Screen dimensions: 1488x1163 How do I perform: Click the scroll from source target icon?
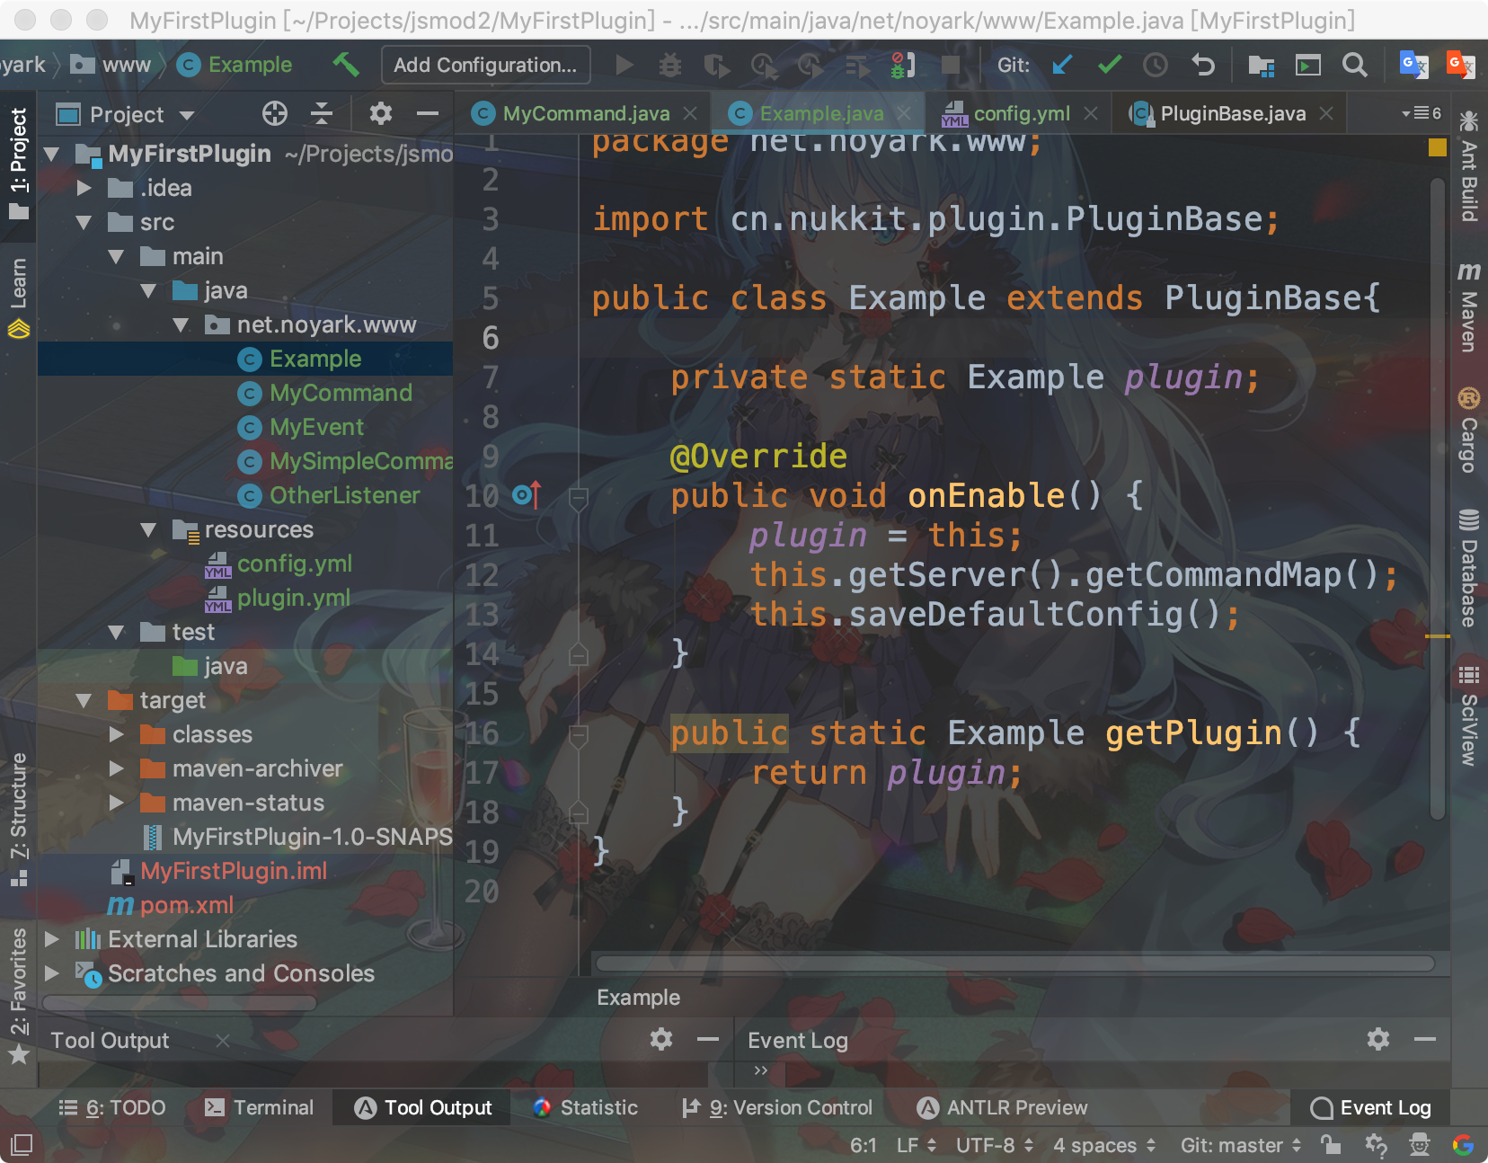tap(274, 113)
